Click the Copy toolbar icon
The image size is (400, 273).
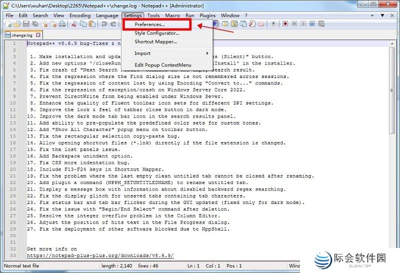(83, 24)
